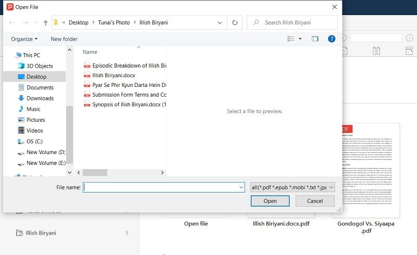Click the This PC computer icon
The height and width of the screenshot is (255, 417).
pos(18,55)
